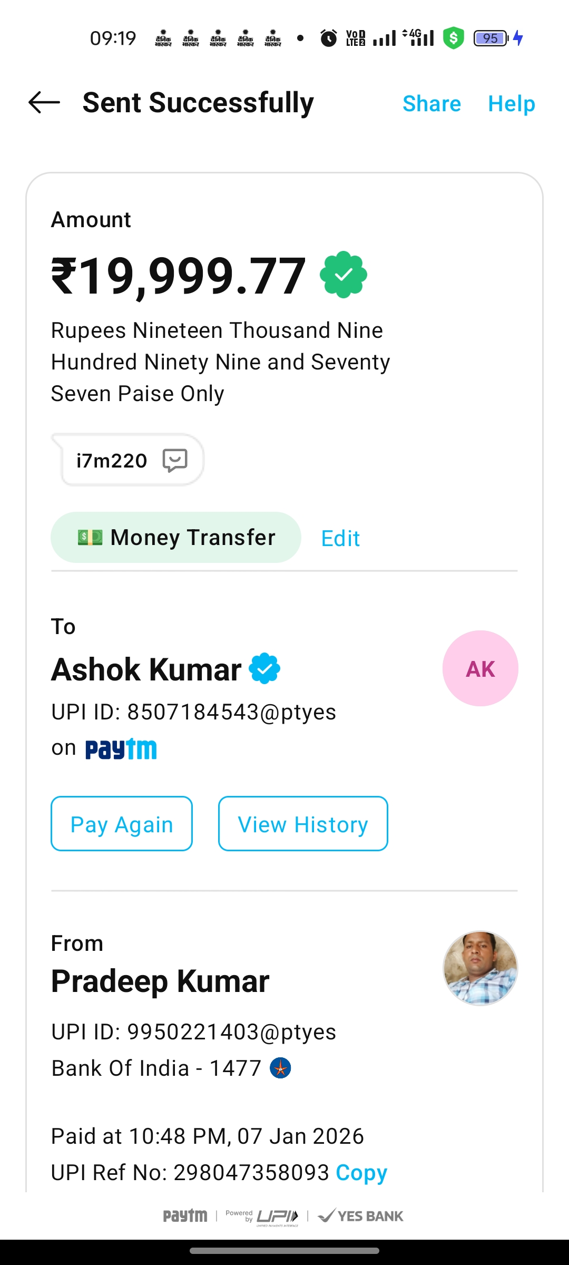Screen dimensions: 569x1265
Task: Tap the Bank Of India logo icon
Action: (280, 1068)
